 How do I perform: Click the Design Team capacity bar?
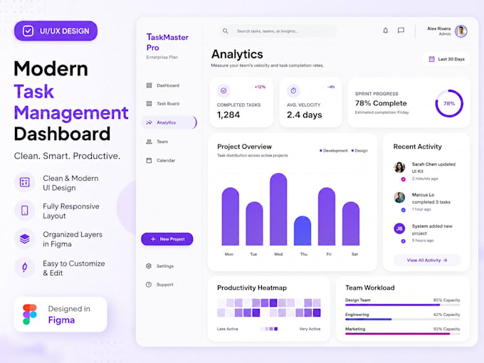(403, 305)
